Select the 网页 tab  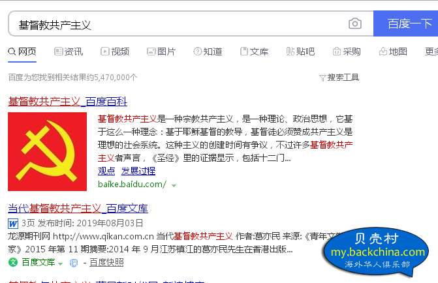(x=22, y=52)
